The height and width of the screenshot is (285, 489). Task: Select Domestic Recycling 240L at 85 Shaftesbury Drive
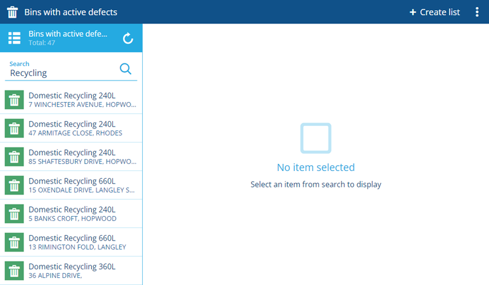pos(71,156)
